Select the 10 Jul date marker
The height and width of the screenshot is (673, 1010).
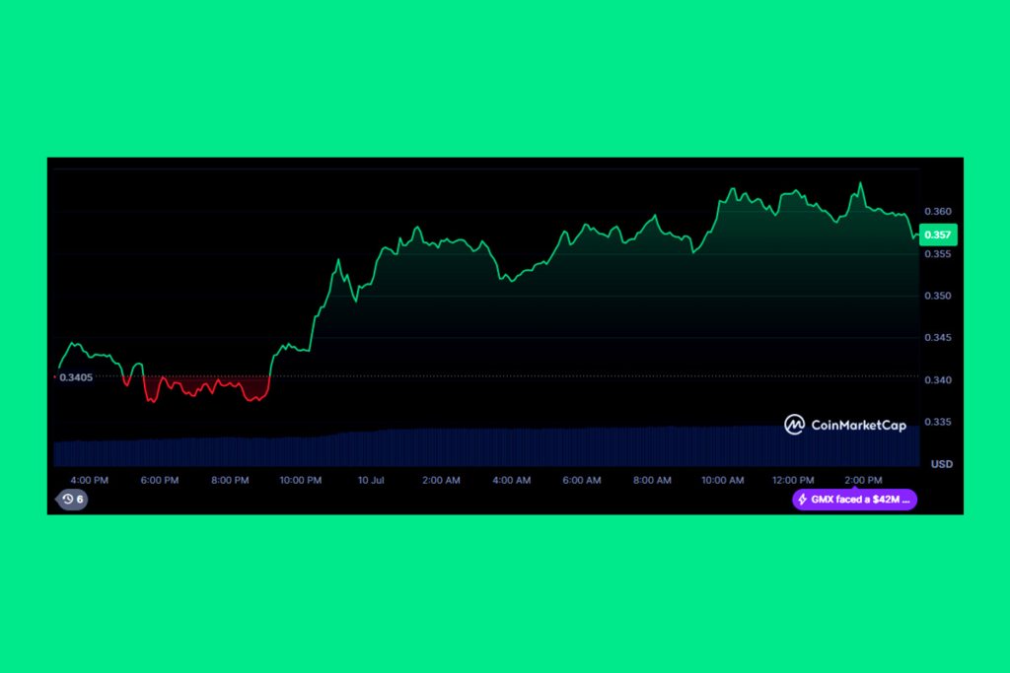[x=370, y=480]
